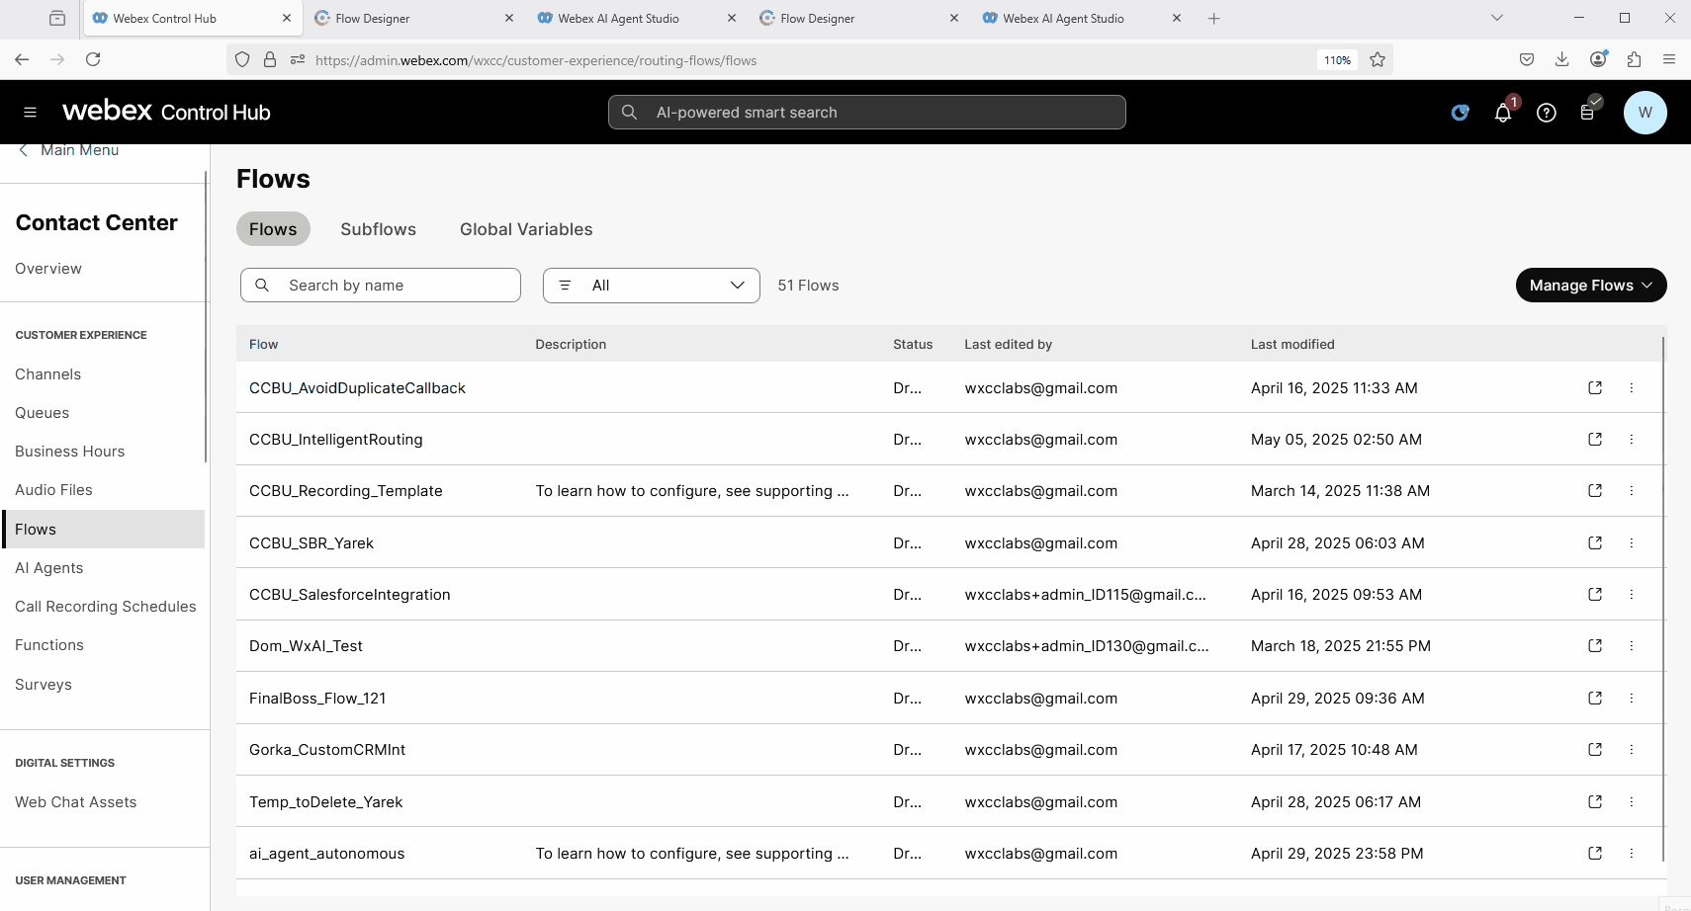Click the user profile avatar W
1691x911 pixels.
(x=1645, y=113)
